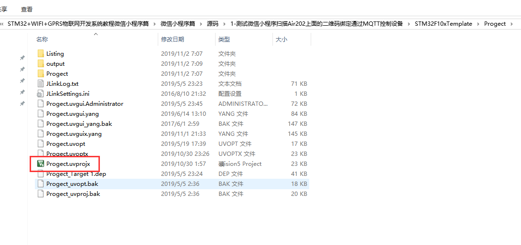
Task: Select file name Progect_Target 1.dep
Action: [76, 174]
